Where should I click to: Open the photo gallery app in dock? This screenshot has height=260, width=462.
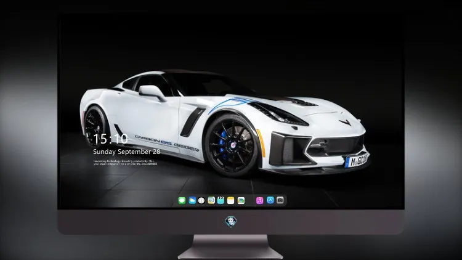pyautogui.click(x=241, y=200)
